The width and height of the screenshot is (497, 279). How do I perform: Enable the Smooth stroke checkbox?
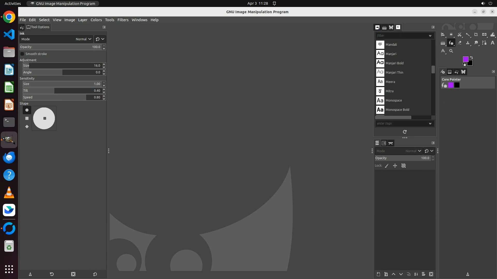coord(22,54)
